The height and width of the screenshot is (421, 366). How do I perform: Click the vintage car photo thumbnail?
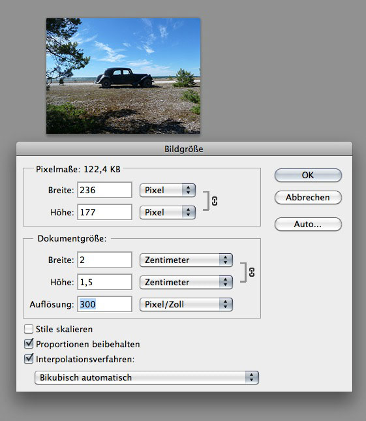point(123,76)
